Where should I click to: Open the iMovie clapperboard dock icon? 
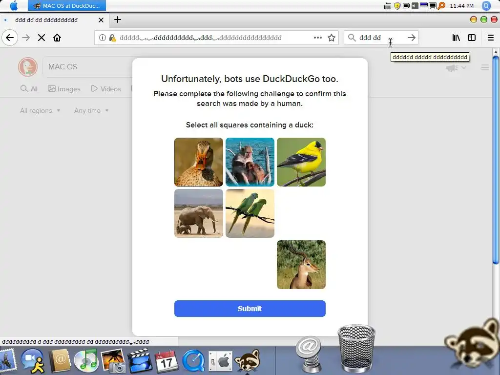(x=140, y=361)
